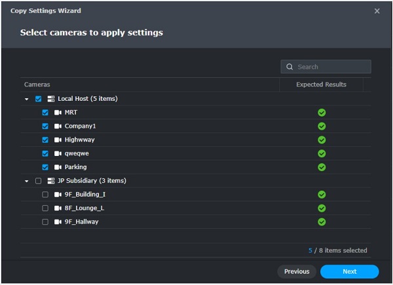This screenshot has height=285, width=393.
Task: Click the Expected Results column header
Action: click(x=321, y=85)
